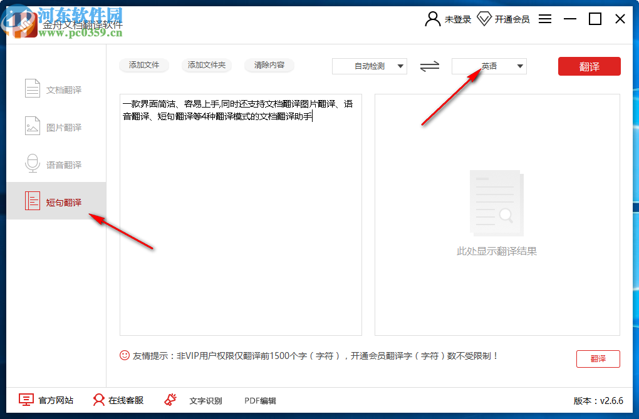This screenshot has height=419, width=639.
Task: Launch the PDF编辑 tool
Action: tap(259, 400)
